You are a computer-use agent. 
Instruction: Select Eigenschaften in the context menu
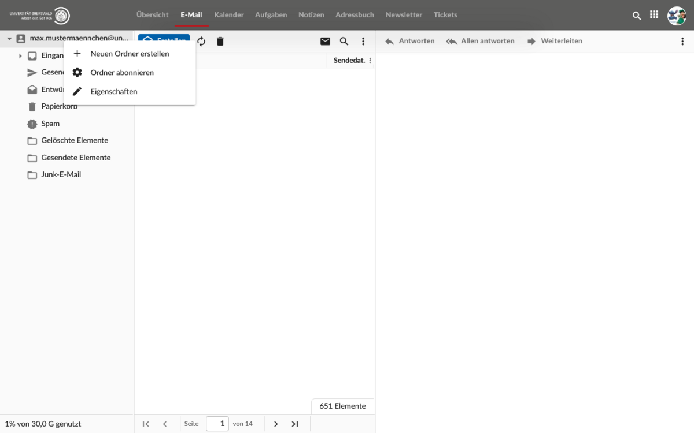click(x=114, y=92)
